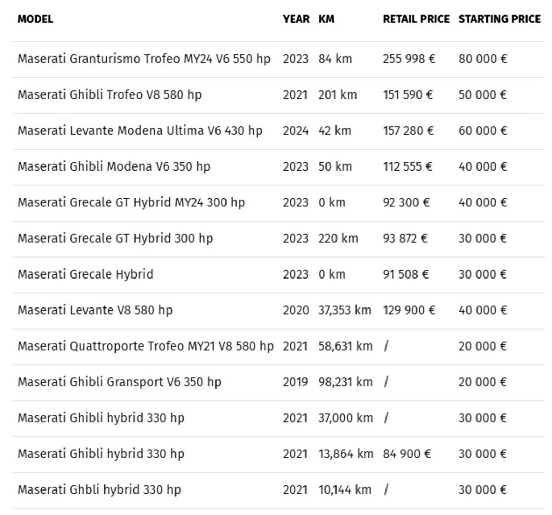Click the KM column header
The height and width of the screenshot is (515, 552).
pos(326,19)
